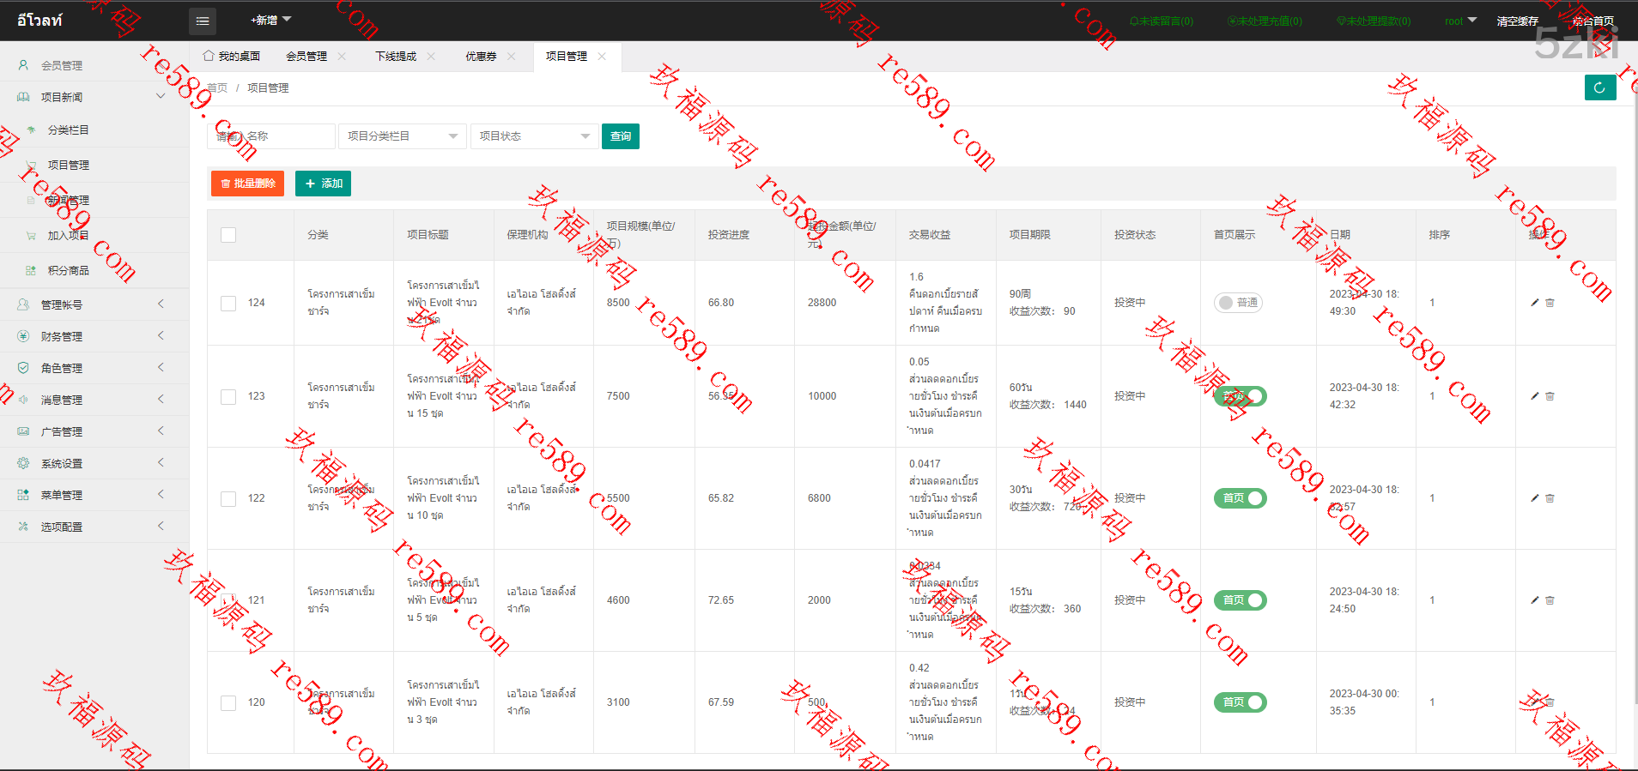The height and width of the screenshot is (771, 1638).
Task: Check the select-all header checkbox
Action: [228, 235]
